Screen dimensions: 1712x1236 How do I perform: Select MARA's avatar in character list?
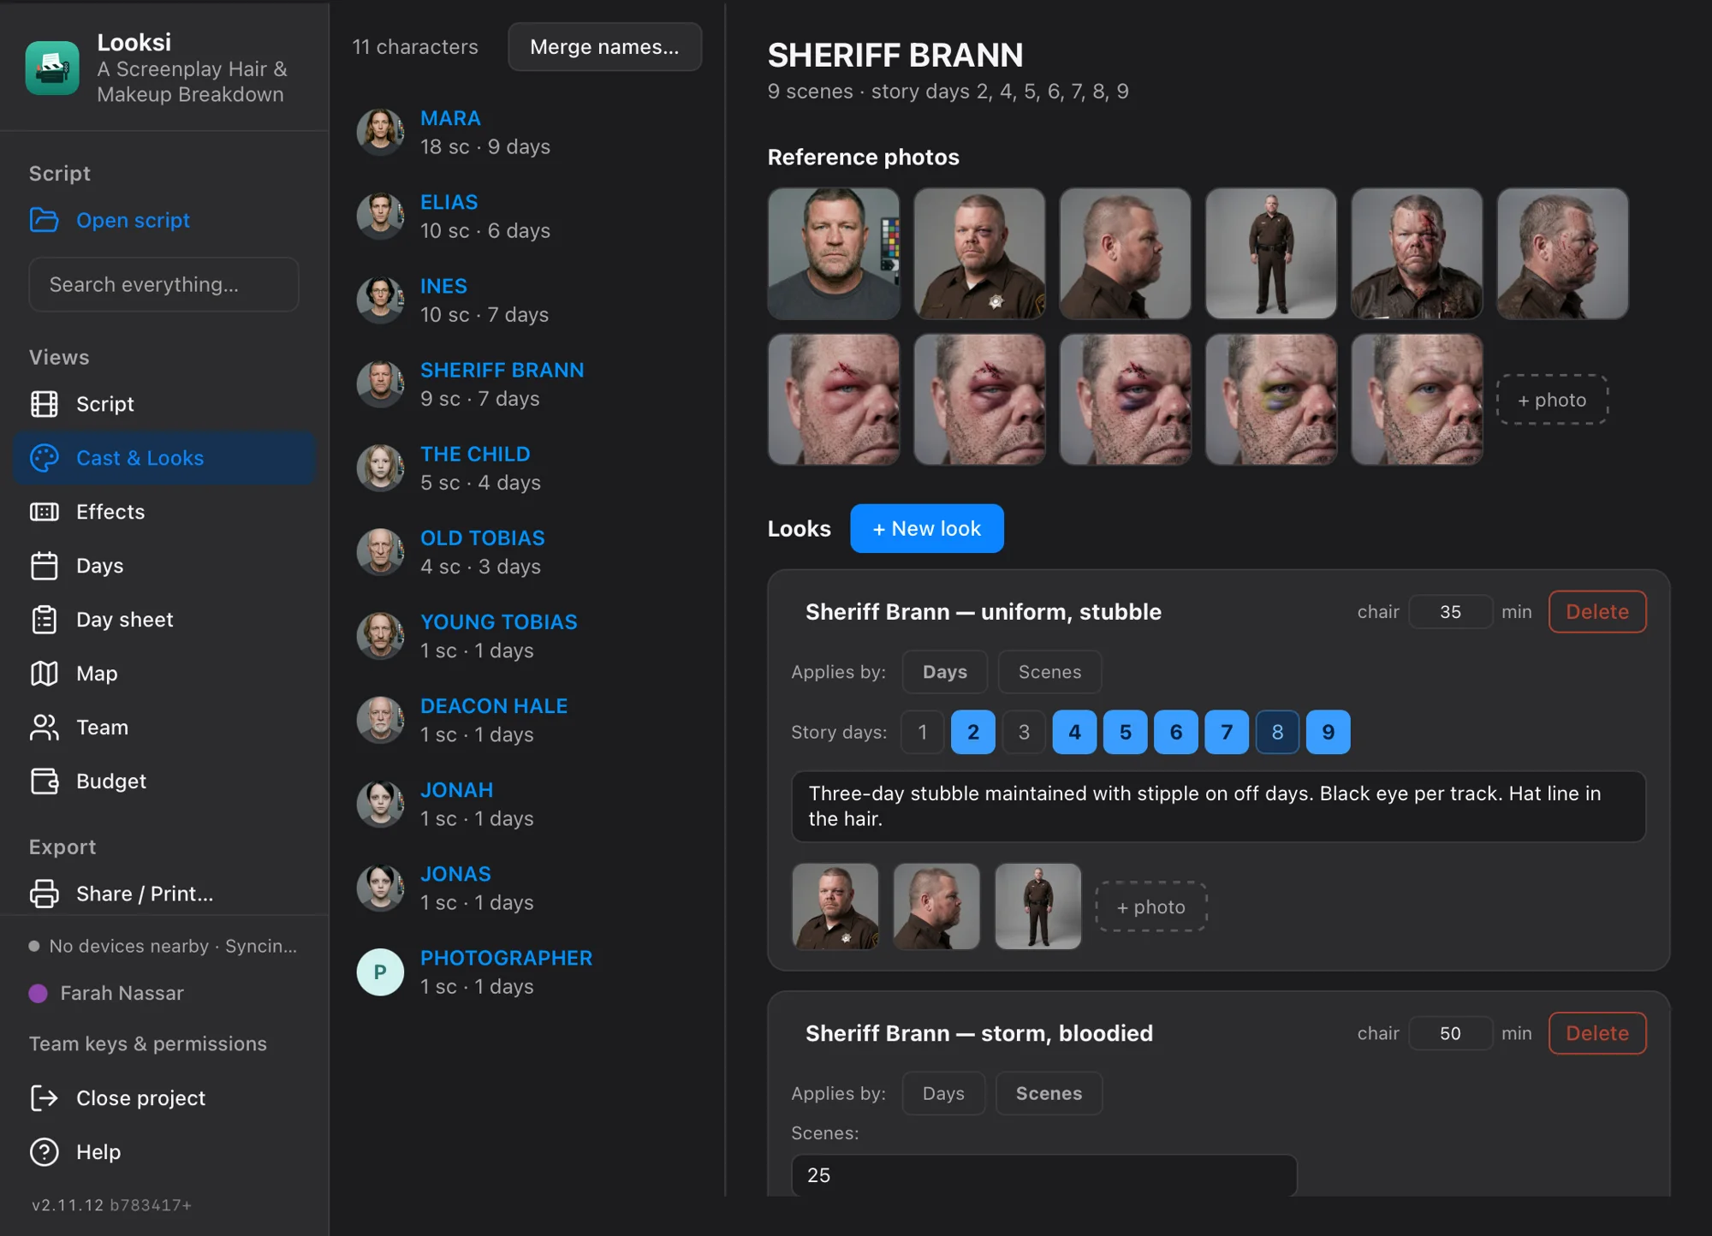click(380, 132)
